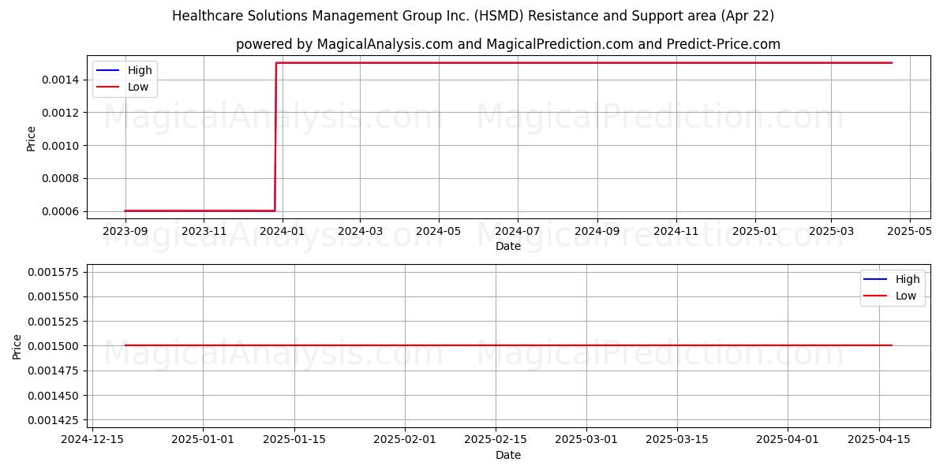947x473 pixels.
Task: Click the '0.001500' y-axis tick label
Action: [x=54, y=346]
